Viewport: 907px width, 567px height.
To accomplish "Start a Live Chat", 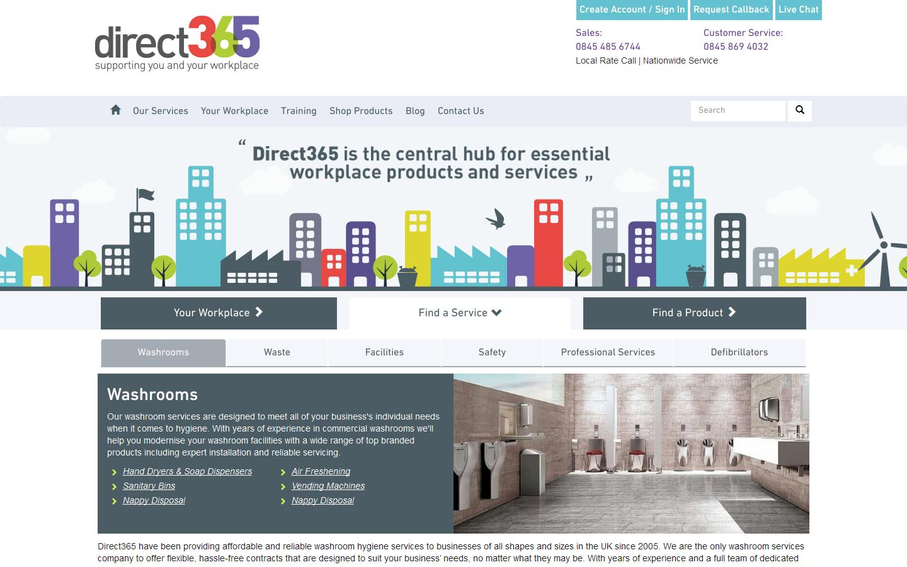I will pos(798,9).
